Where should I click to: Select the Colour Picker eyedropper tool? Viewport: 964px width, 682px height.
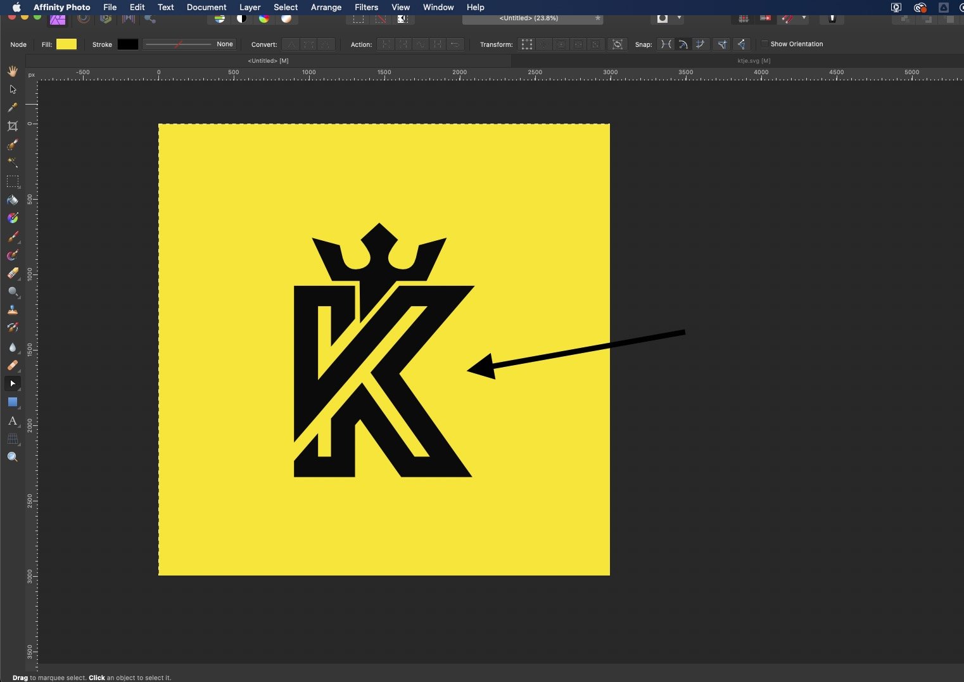[13, 108]
